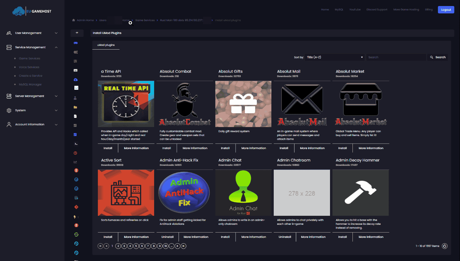460x261 pixels.
Task: Expand the User Management menu
Action: pos(32,33)
